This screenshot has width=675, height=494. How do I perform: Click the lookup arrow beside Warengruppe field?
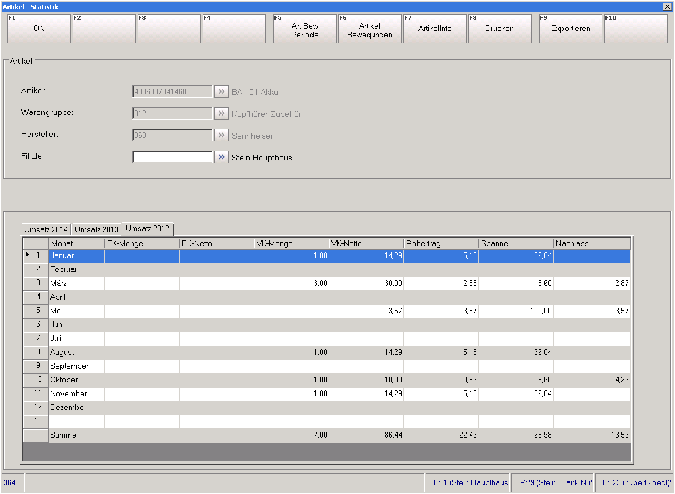coord(221,113)
